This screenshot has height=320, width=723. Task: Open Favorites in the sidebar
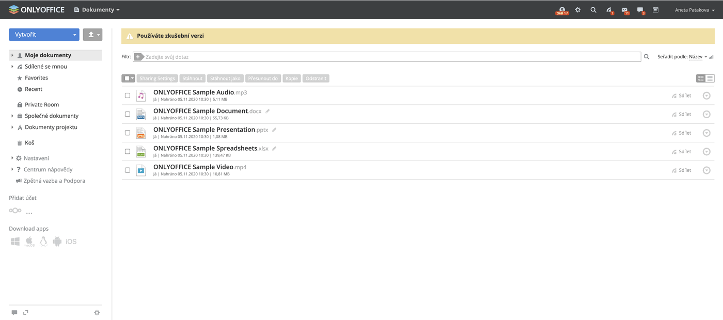(x=36, y=78)
